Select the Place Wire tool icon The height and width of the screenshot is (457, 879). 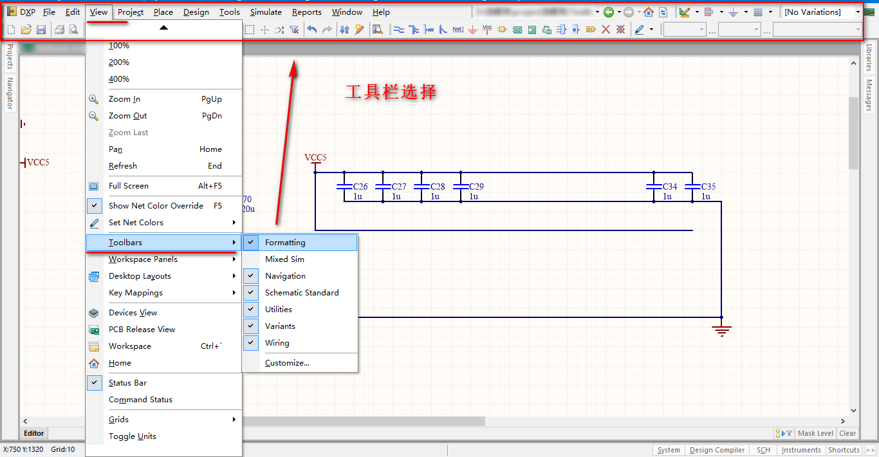pos(398,30)
